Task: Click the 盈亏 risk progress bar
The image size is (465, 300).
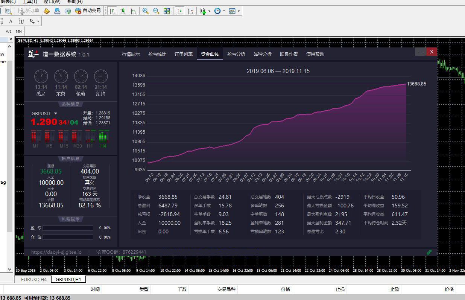Action: (x=68, y=228)
